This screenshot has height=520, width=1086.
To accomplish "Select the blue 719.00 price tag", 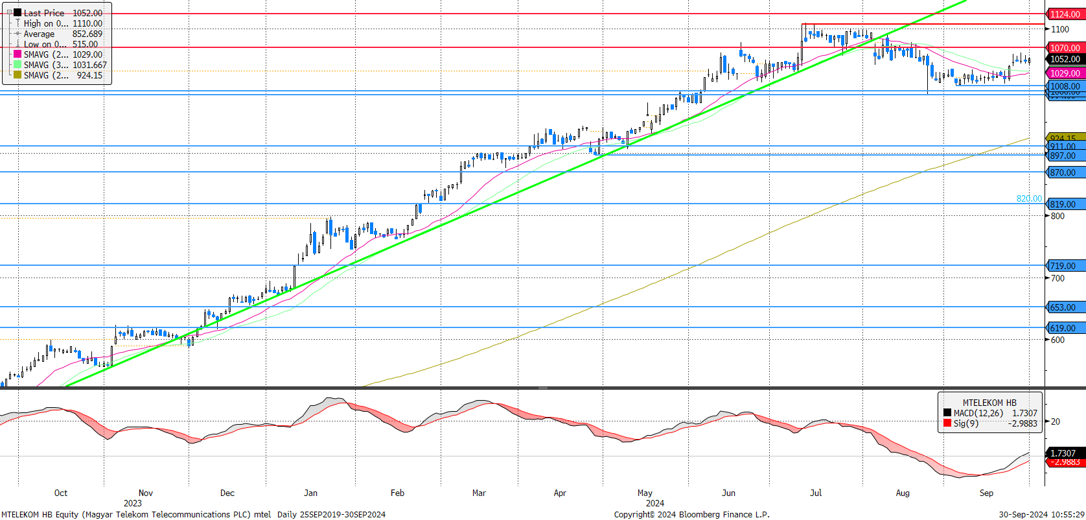I will click(1065, 266).
